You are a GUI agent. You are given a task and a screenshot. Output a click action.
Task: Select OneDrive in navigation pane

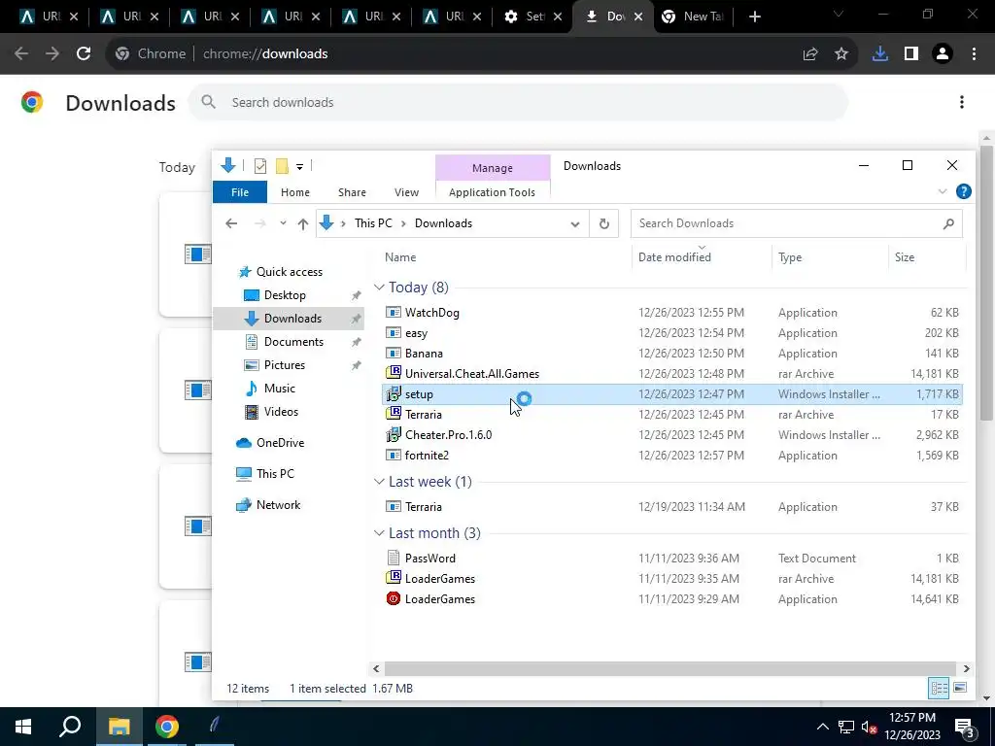point(280,443)
